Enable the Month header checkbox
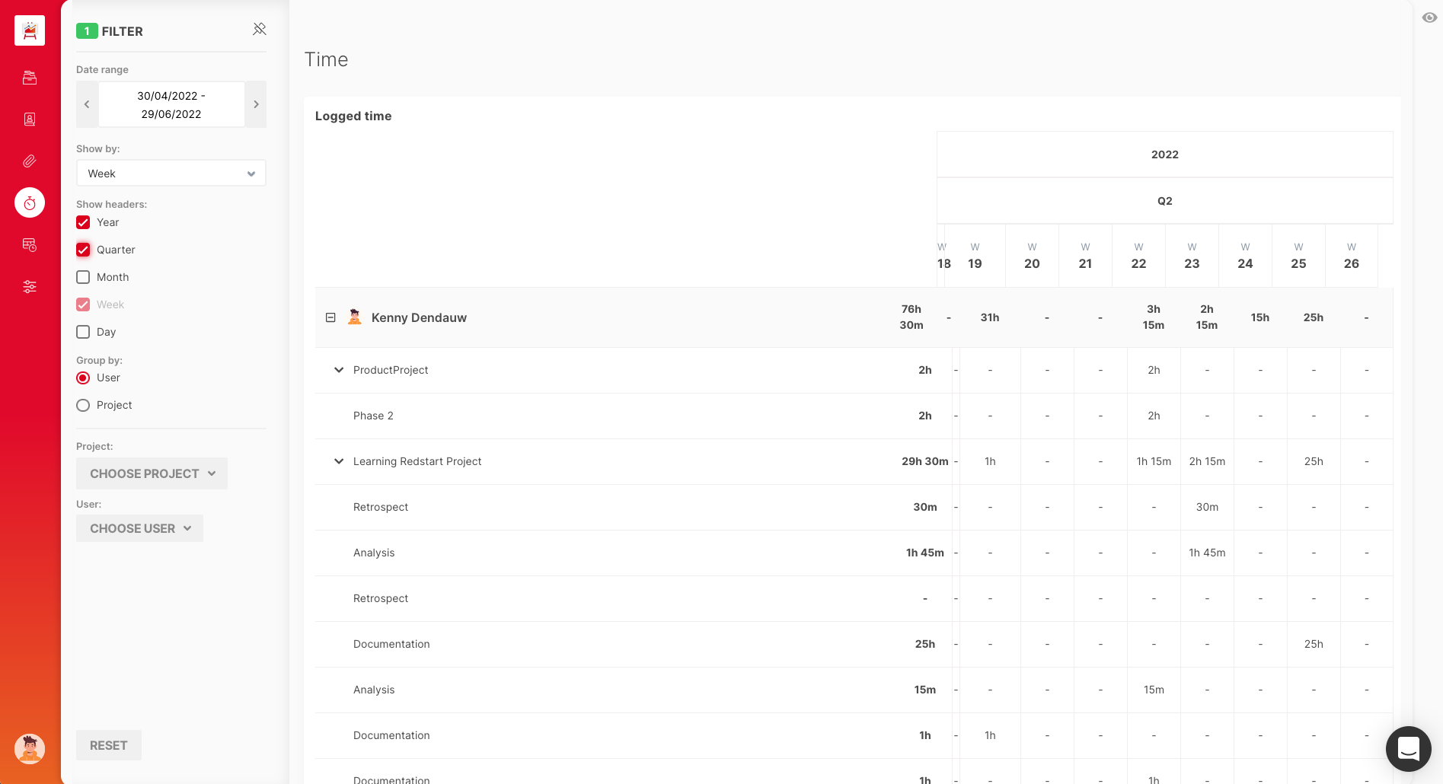 (84, 277)
